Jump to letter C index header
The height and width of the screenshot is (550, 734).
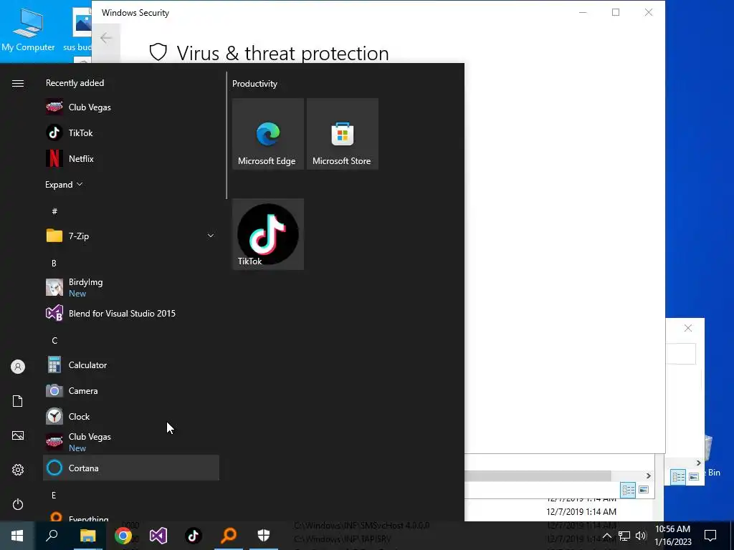[54, 340]
